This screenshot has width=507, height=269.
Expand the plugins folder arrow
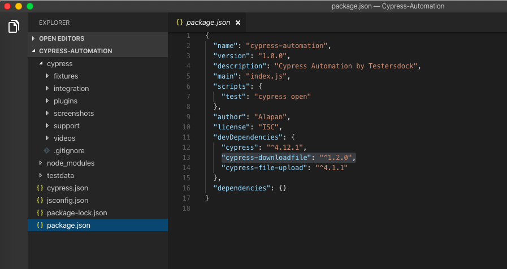(x=47, y=101)
